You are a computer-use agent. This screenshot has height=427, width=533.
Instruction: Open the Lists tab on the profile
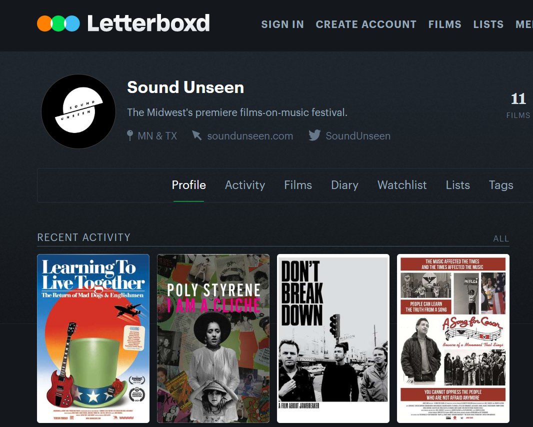(457, 185)
